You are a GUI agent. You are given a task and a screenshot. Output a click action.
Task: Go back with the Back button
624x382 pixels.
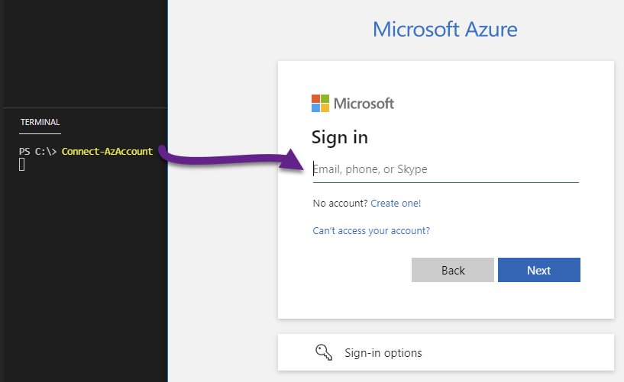tap(453, 270)
